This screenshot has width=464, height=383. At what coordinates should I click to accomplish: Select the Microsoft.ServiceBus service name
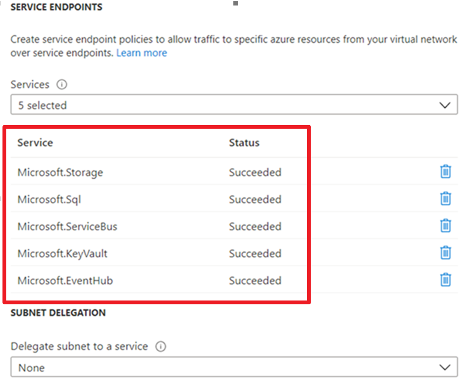[x=67, y=227]
